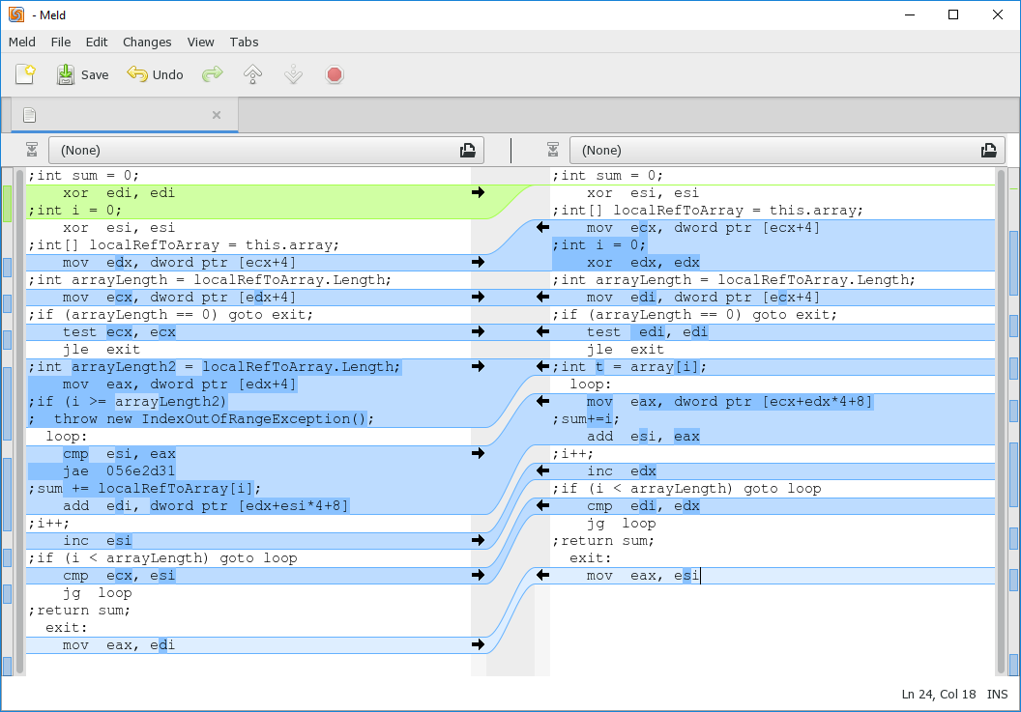The width and height of the screenshot is (1021, 712).
Task: Click '; throw new IndexOutOfRangeException();' line
Action: point(200,419)
